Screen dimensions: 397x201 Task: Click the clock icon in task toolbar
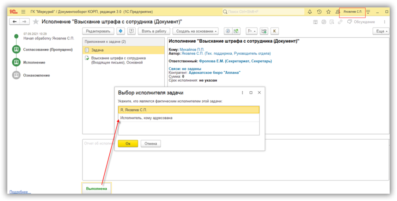click(228, 31)
